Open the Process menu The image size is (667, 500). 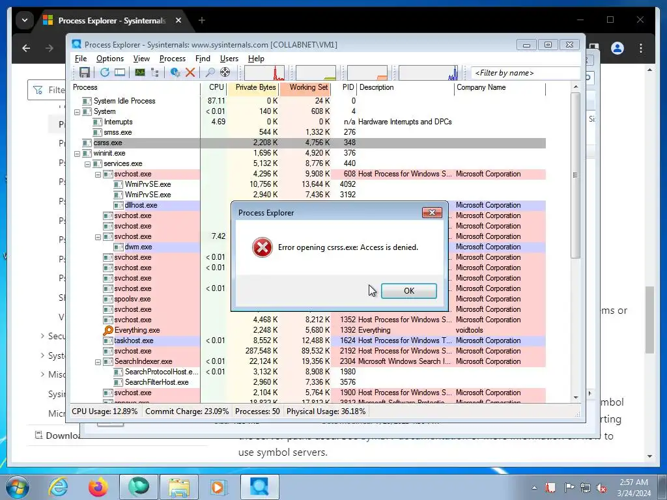pyautogui.click(x=172, y=59)
